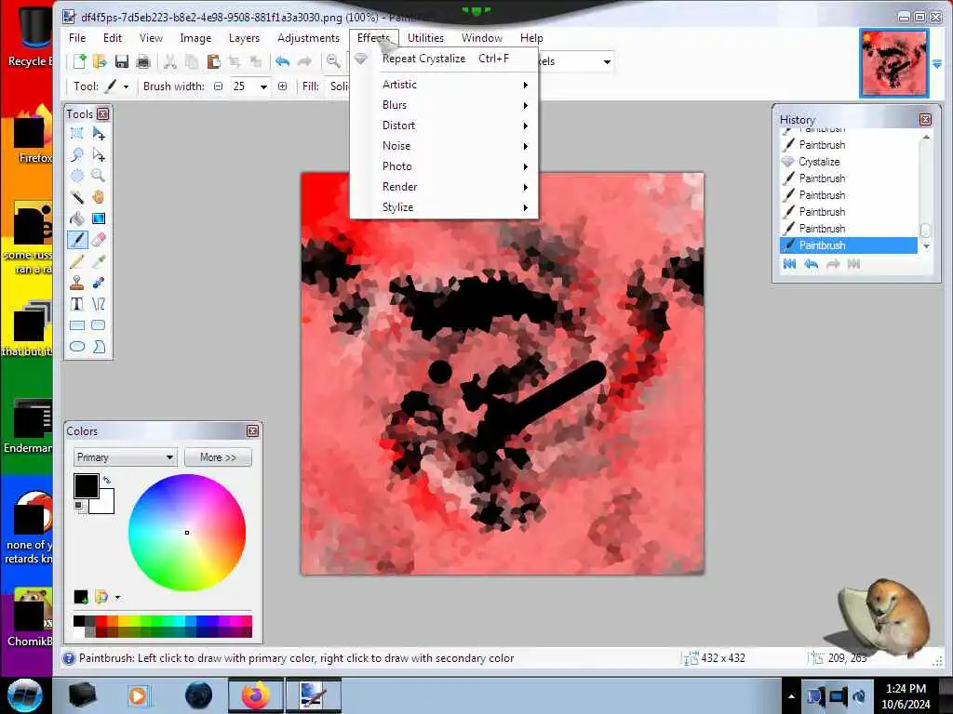The image size is (953, 714).
Task: Select the Ellipse Select tool
Action: [77, 176]
